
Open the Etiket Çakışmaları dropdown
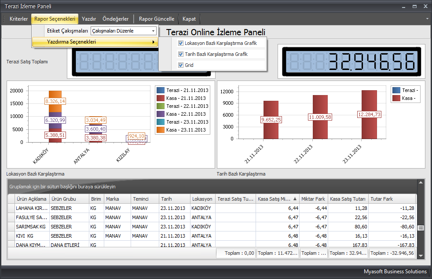(153, 31)
